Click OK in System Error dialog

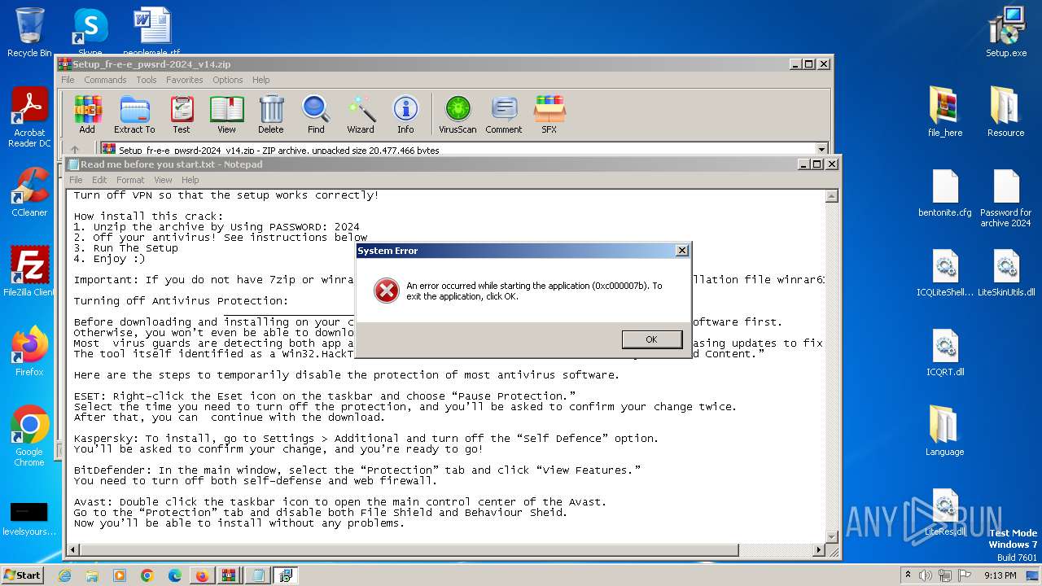[x=651, y=339]
